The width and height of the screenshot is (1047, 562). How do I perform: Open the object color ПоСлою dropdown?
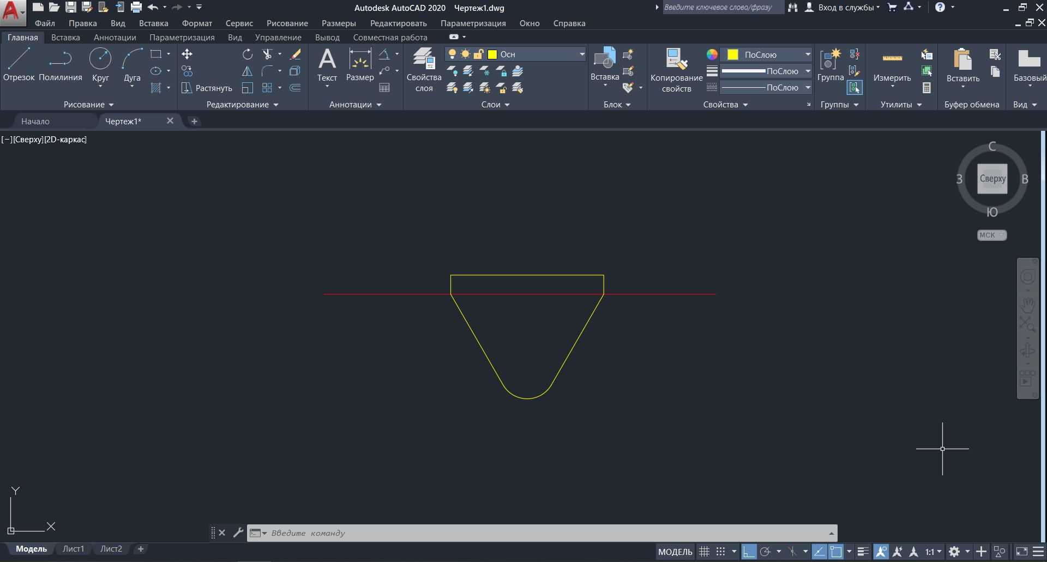click(x=766, y=55)
